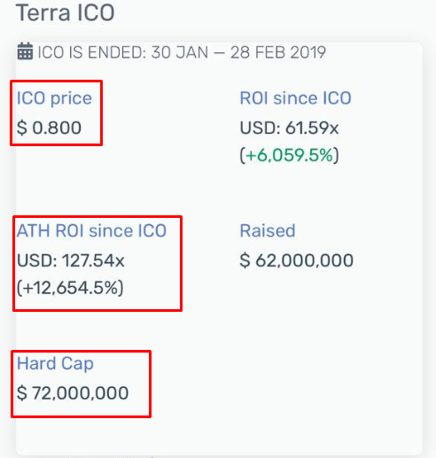
Task: Select the $ 72,000,000 hard cap amount
Action: pos(73,393)
